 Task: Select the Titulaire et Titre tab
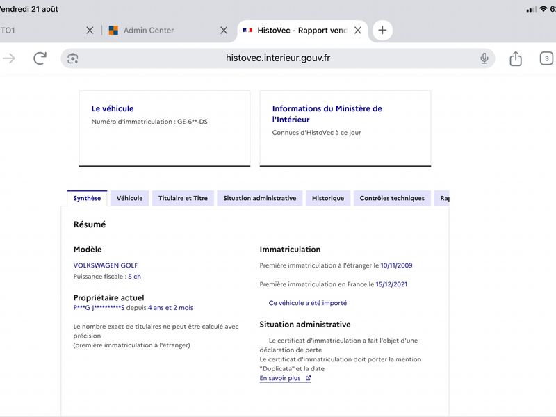[183, 198]
